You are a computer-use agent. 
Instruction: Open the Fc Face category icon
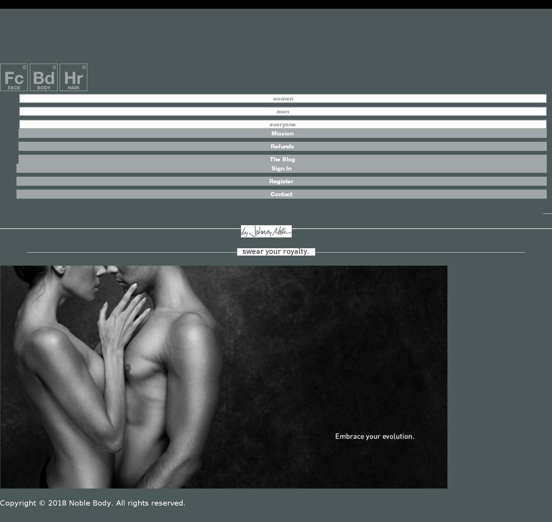[x=14, y=77]
